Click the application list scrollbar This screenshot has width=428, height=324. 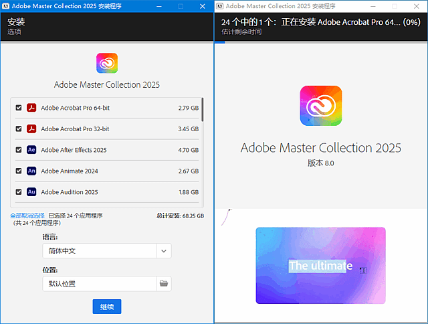point(202,110)
